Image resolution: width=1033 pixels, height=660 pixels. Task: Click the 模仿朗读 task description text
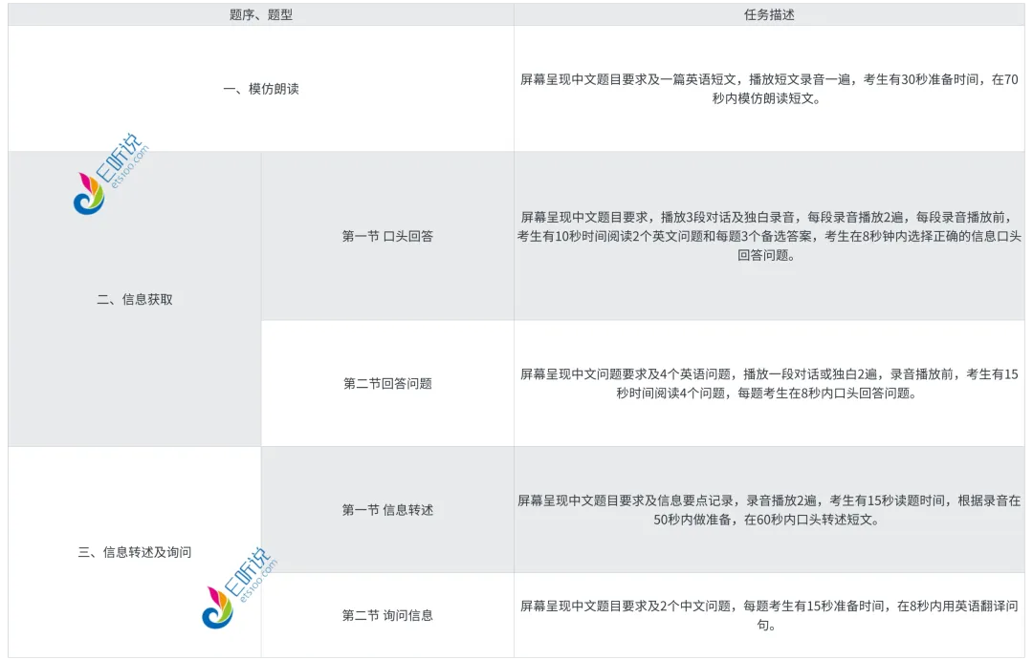[771, 88]
